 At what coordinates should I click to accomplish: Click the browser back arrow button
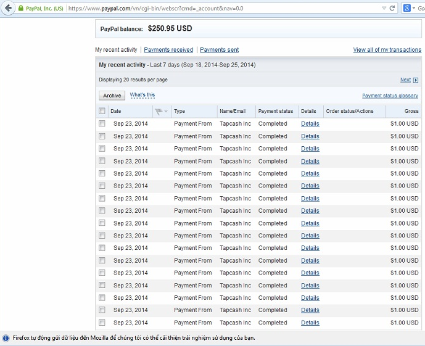pos(8,8)
